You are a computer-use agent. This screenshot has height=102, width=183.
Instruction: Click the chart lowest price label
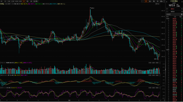[x=155, y=59]
